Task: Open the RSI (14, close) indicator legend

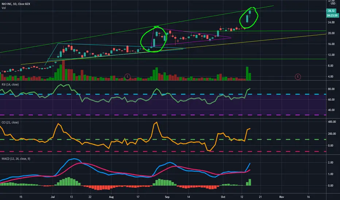Action: [x=10, y=84]
